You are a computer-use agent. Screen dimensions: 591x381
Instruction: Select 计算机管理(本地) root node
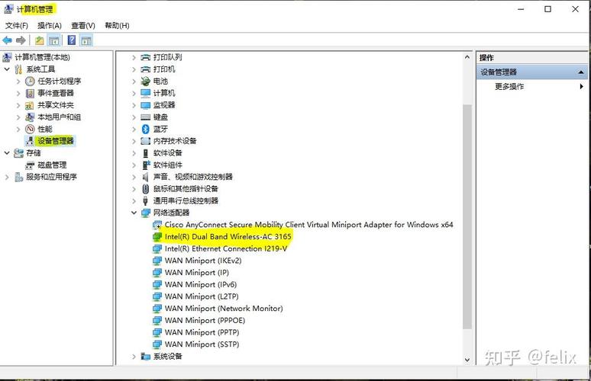click(x=42, y=57)
